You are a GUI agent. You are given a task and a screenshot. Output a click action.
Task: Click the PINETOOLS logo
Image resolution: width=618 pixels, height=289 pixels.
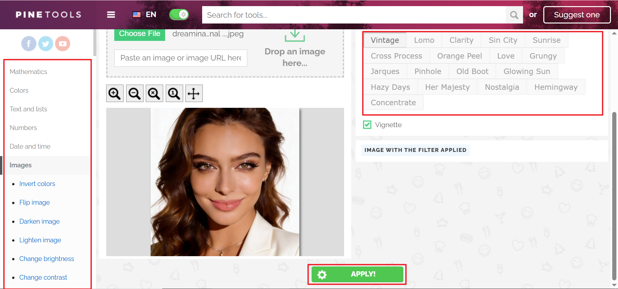tap(48, 14)
